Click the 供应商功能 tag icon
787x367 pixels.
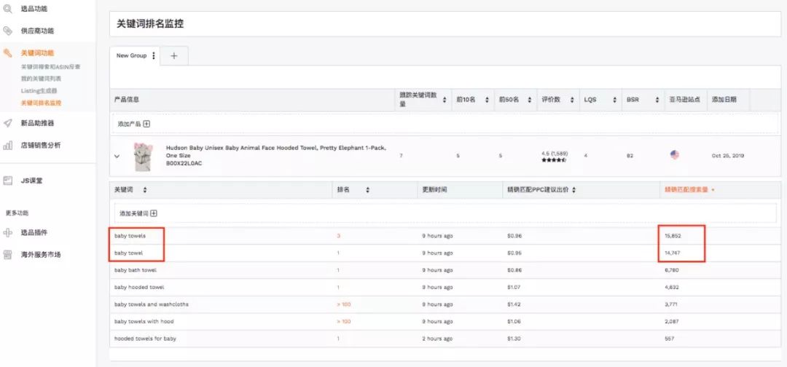pyautogui.click(x=8, y=31)
